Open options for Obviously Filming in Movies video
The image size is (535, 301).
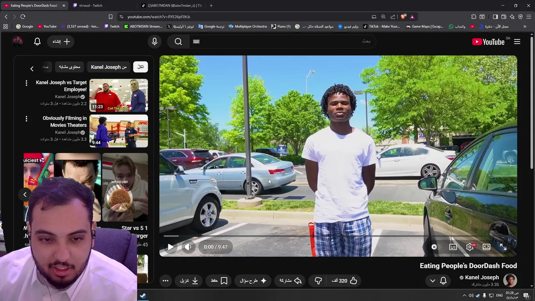click(26, 119)
